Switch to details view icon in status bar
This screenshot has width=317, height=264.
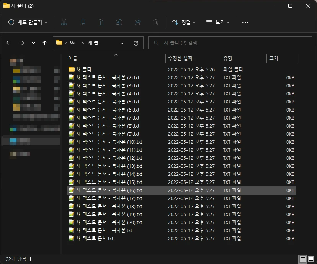point(302,259)
